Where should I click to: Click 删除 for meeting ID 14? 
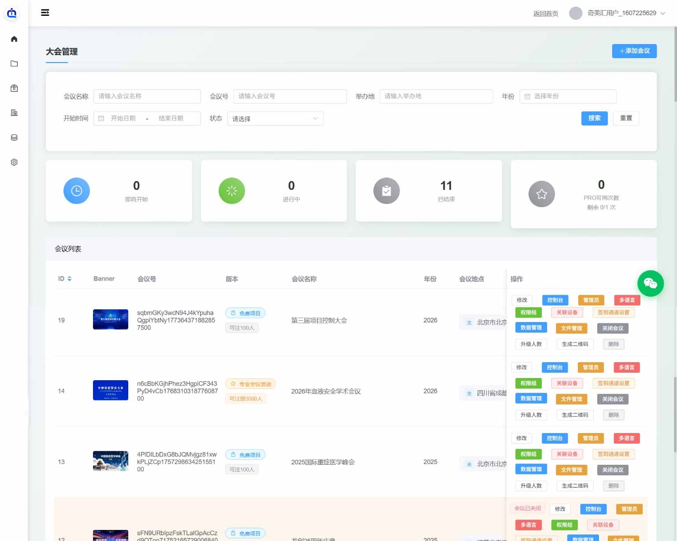coord(614,415)
